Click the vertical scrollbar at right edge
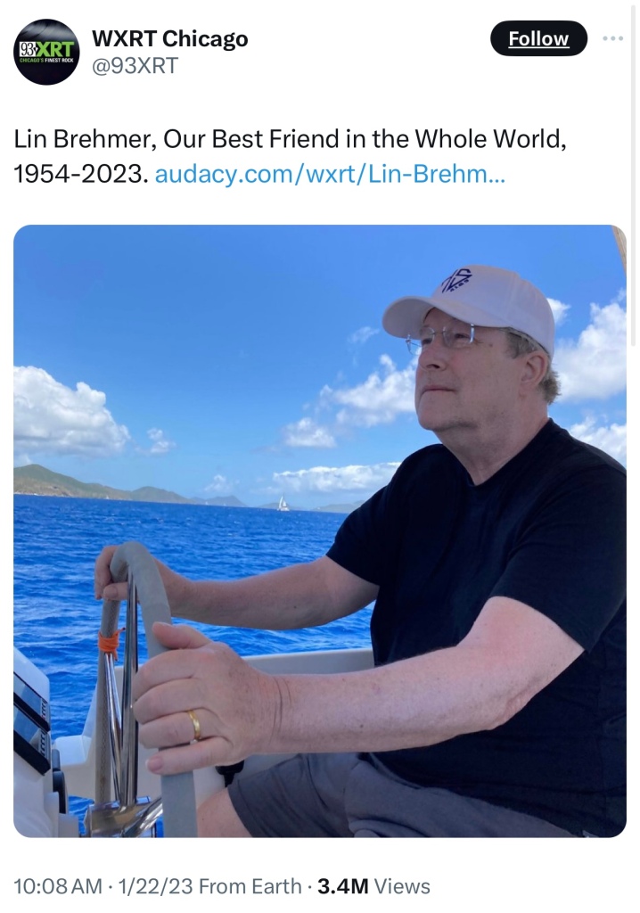Viewport: 640px width, 913px height. (x=635, y=175)
